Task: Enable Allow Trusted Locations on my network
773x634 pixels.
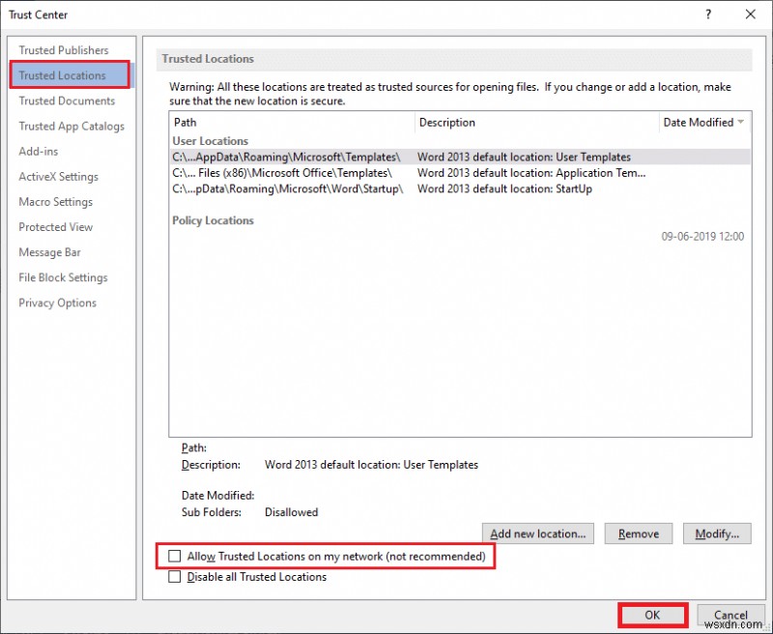Action: [x=175, y=557]
